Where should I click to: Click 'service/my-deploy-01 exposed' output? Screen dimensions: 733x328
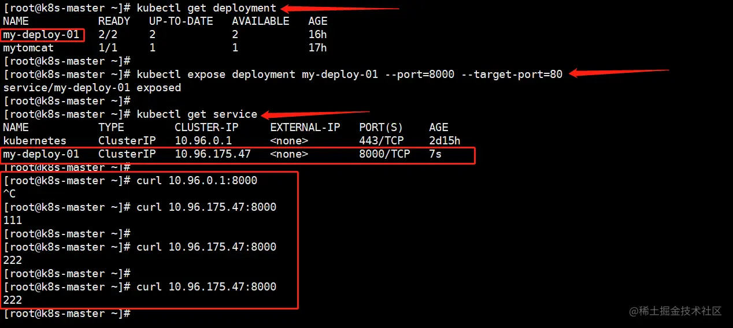pos(92,88)
